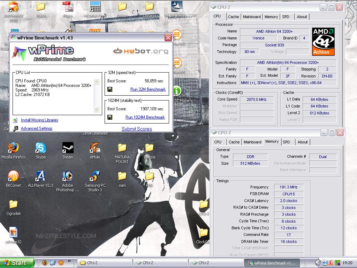
Task: Open the MATURA POLSKI folder
Action: 122,148
